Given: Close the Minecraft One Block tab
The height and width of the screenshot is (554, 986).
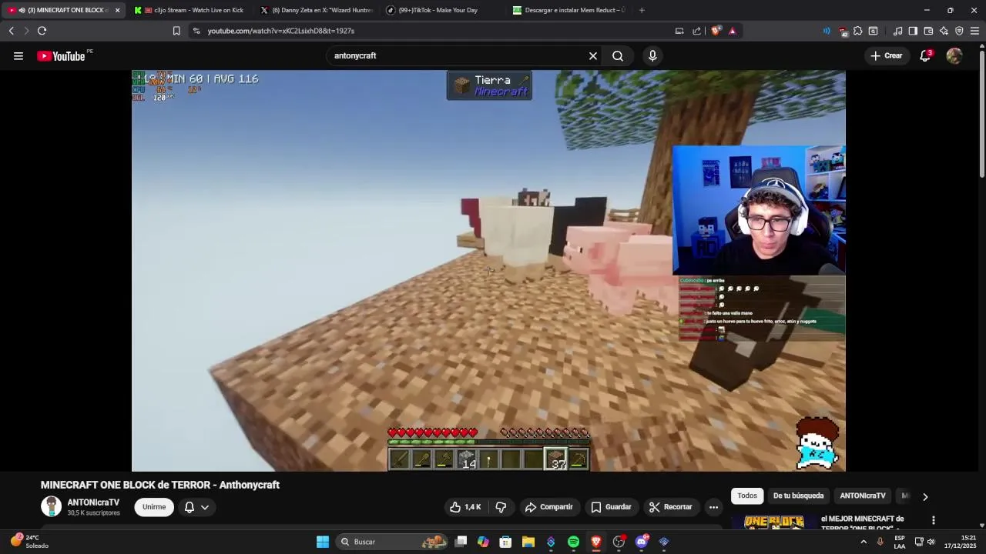Looking at the screenshot, I should pos(117,10).
